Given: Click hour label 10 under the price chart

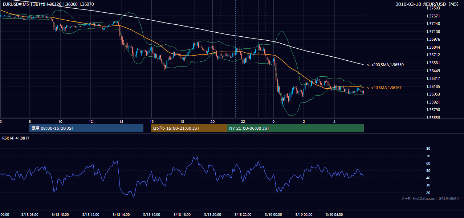Looking at the screenshot, I should pos(60,121).
